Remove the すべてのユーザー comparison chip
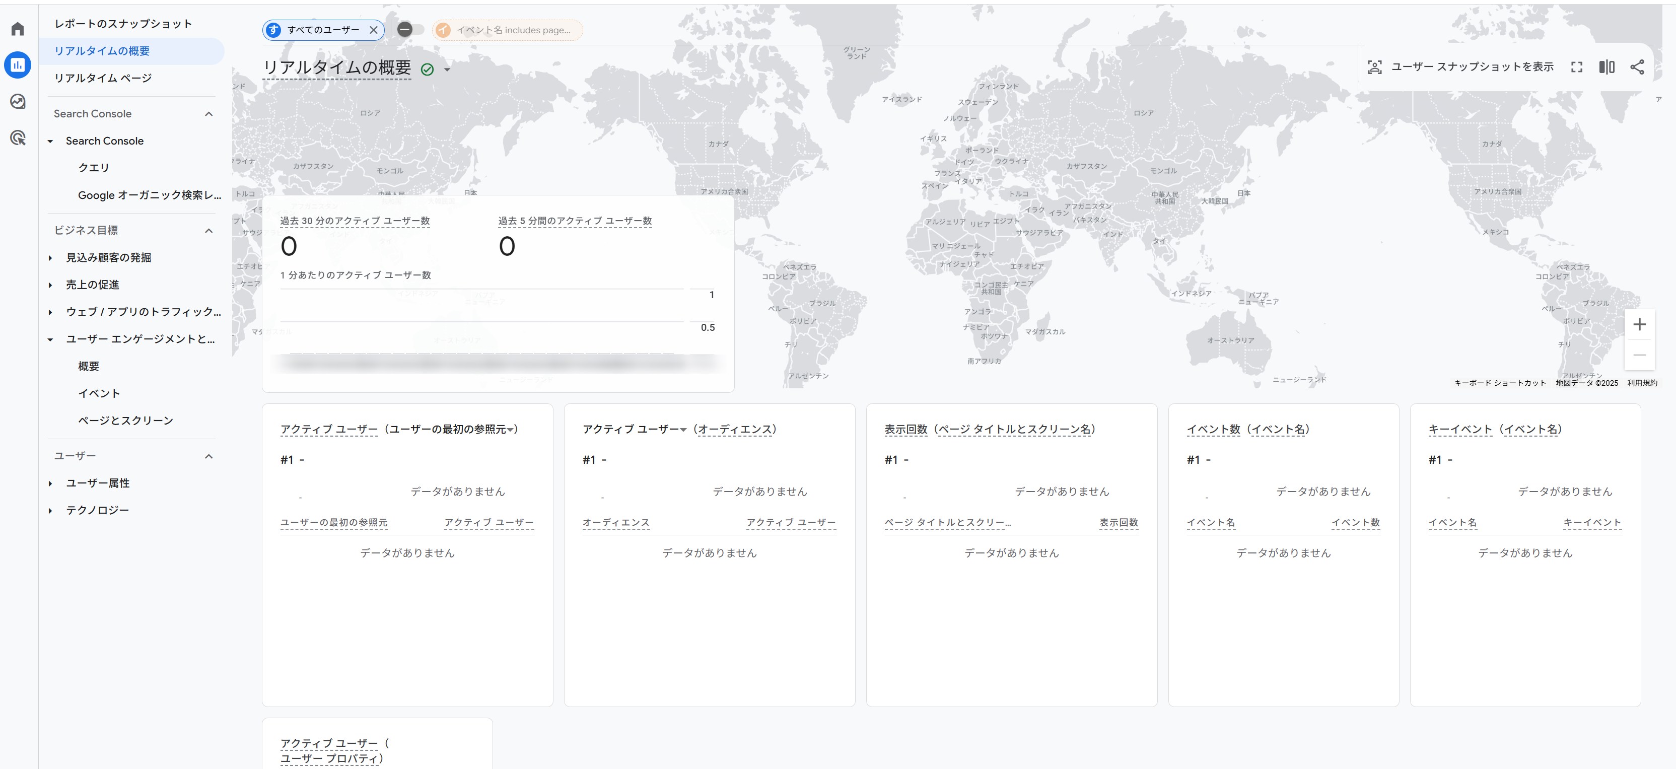1676x769 pixels. click(x=374, y=30)
